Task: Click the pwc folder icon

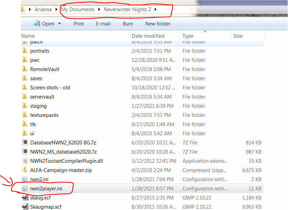Action: pyautogui.click(x=25, y=60)
